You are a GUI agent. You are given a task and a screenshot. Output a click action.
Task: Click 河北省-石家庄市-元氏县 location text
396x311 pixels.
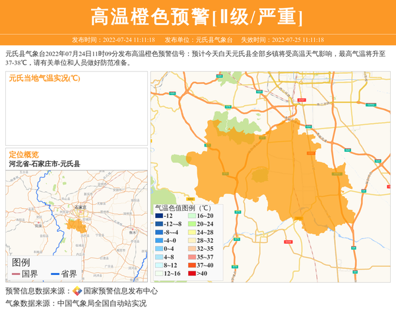pos(44,163)
